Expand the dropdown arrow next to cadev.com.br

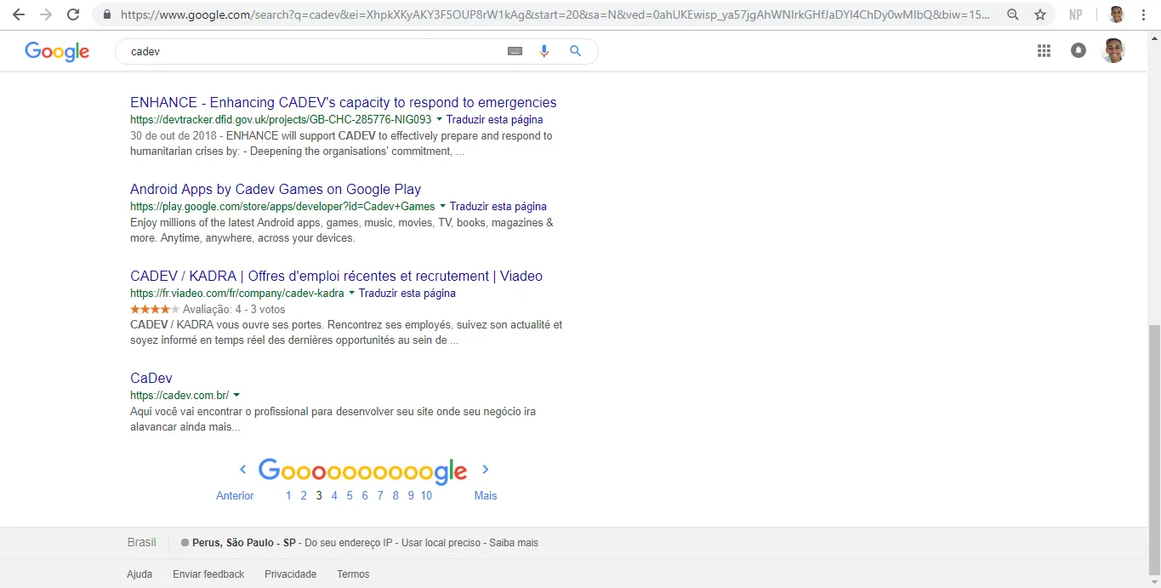[238, 395]
